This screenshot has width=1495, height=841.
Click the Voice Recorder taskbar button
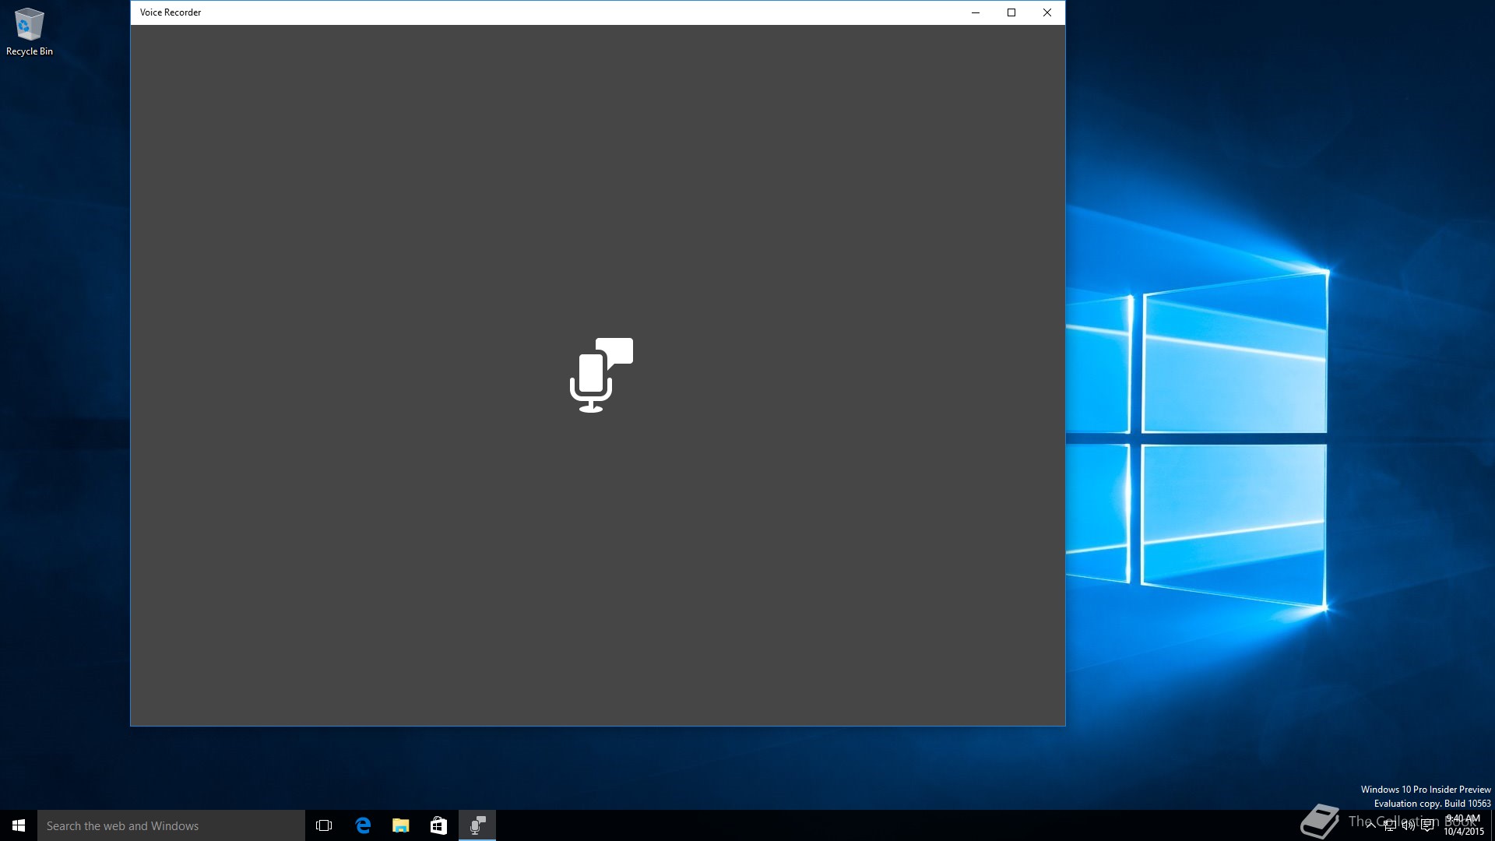[x=477, y=825]
